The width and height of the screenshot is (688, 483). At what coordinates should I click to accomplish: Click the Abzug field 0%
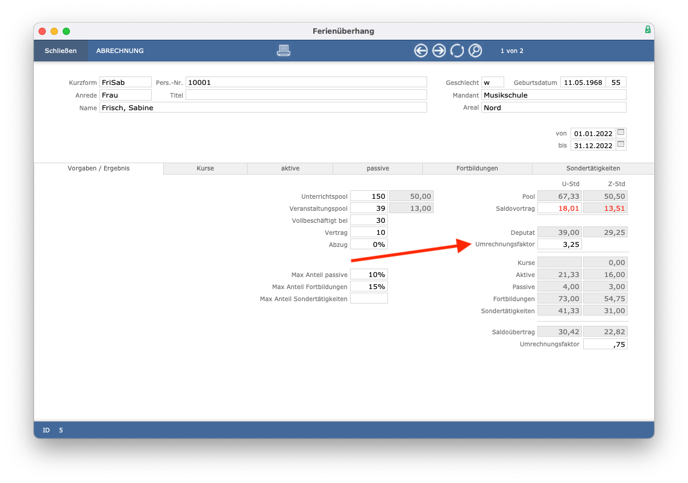[369, 245]
